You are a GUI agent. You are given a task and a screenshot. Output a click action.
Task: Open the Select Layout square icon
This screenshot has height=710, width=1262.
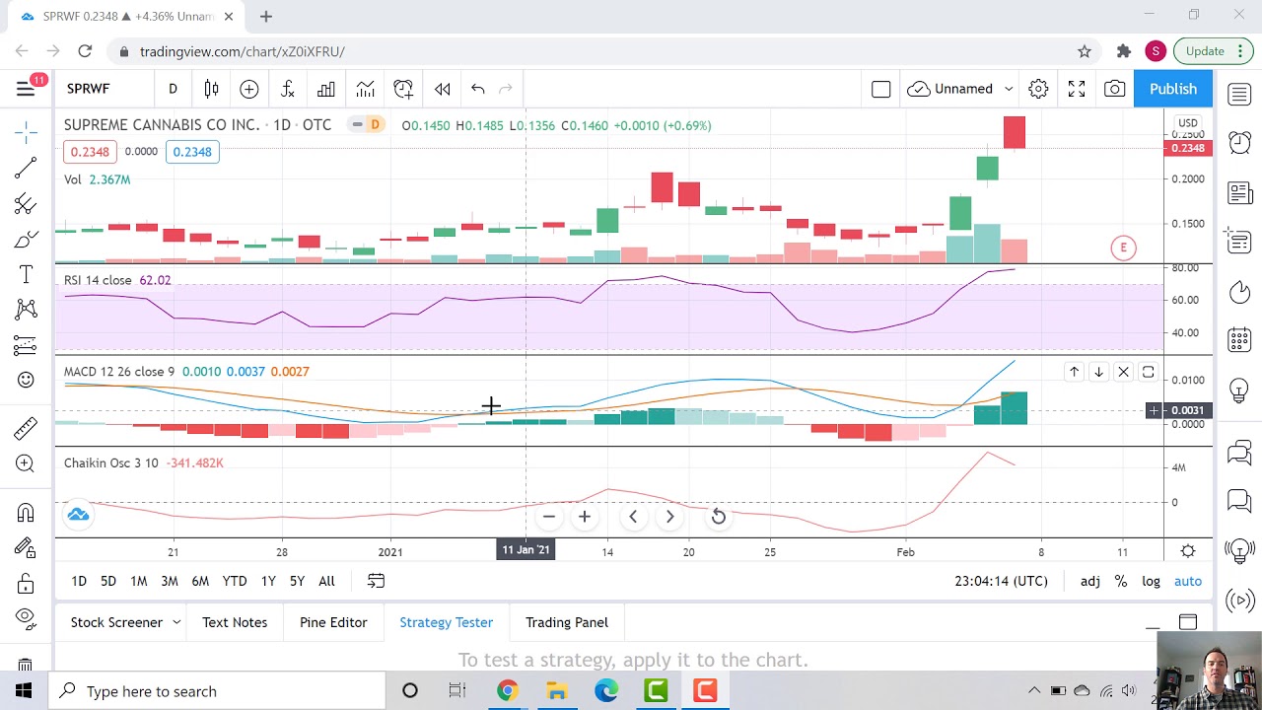pos(880,89)
